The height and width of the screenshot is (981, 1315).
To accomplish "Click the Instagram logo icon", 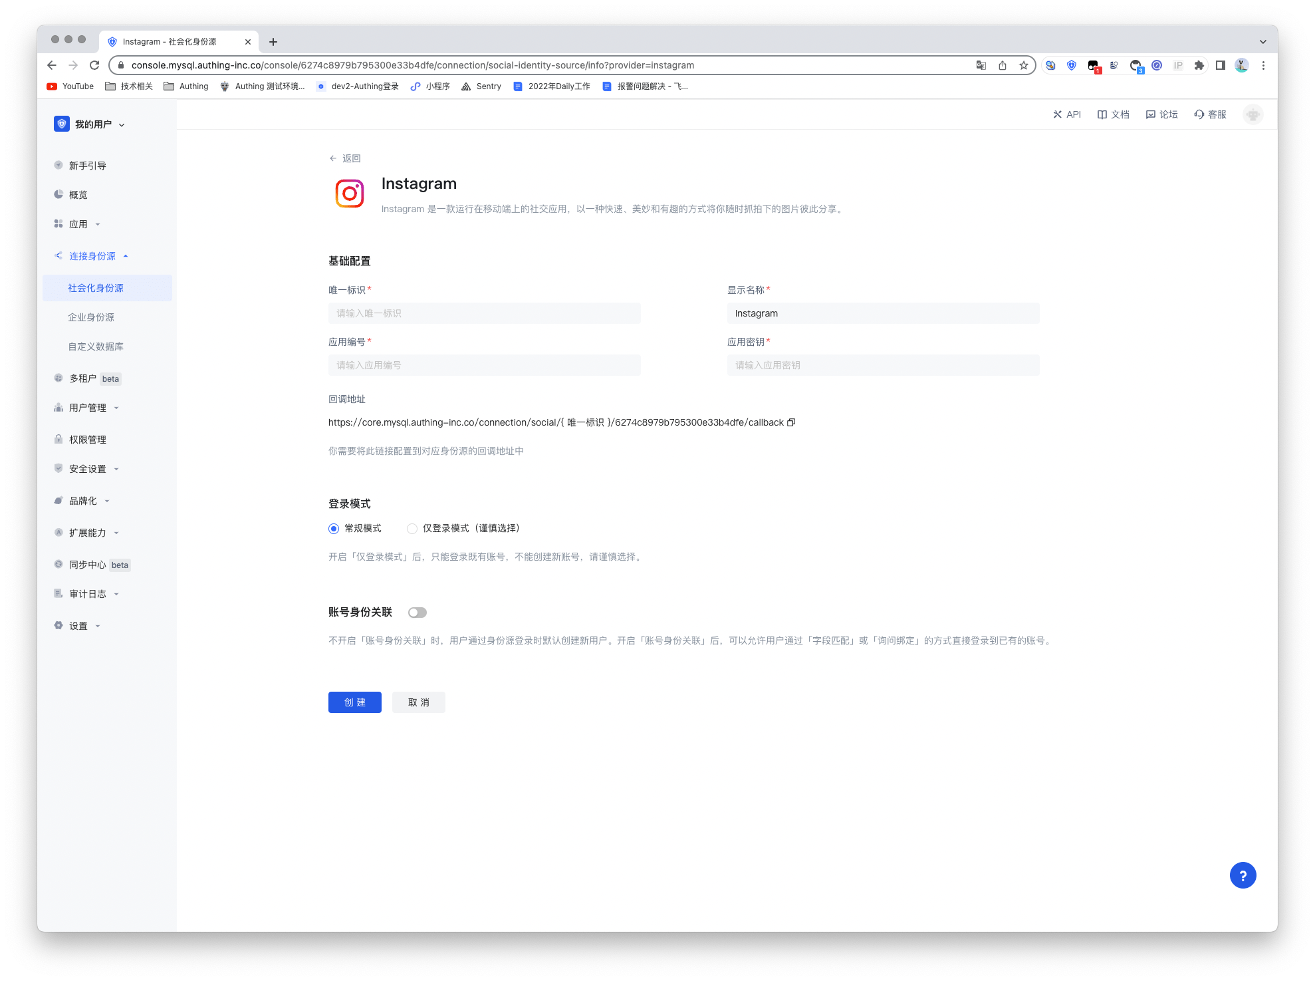I will point(350,194).
